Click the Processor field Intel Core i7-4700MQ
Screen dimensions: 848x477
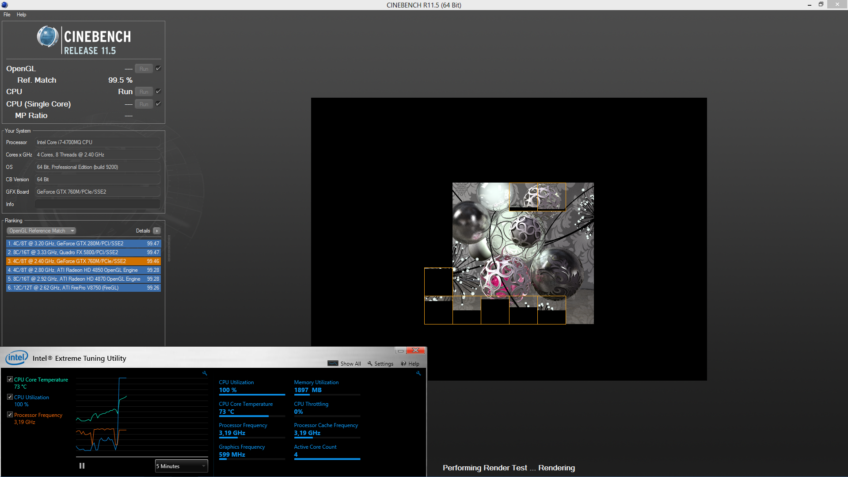click(x=98, y=142)
